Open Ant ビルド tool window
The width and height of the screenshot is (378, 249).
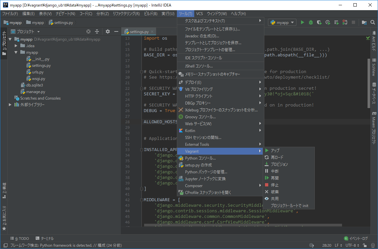[x=374, y=41]
